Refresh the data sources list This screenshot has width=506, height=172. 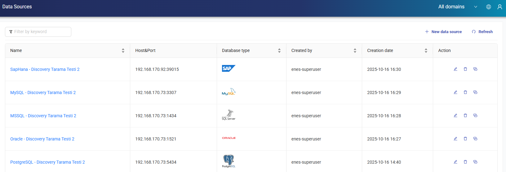[x=482, y=32]
